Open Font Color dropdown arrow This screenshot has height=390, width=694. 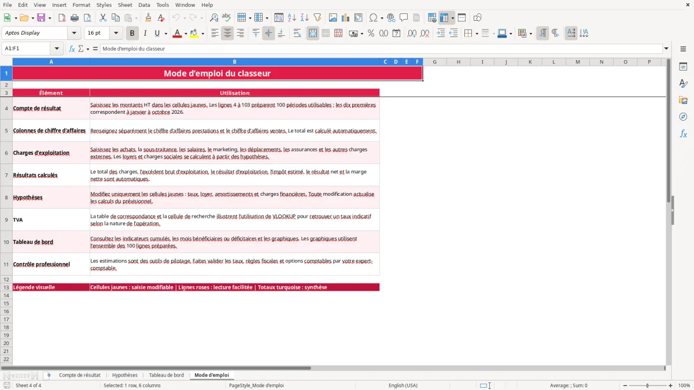pyautogui.click(x=186, y=34)
